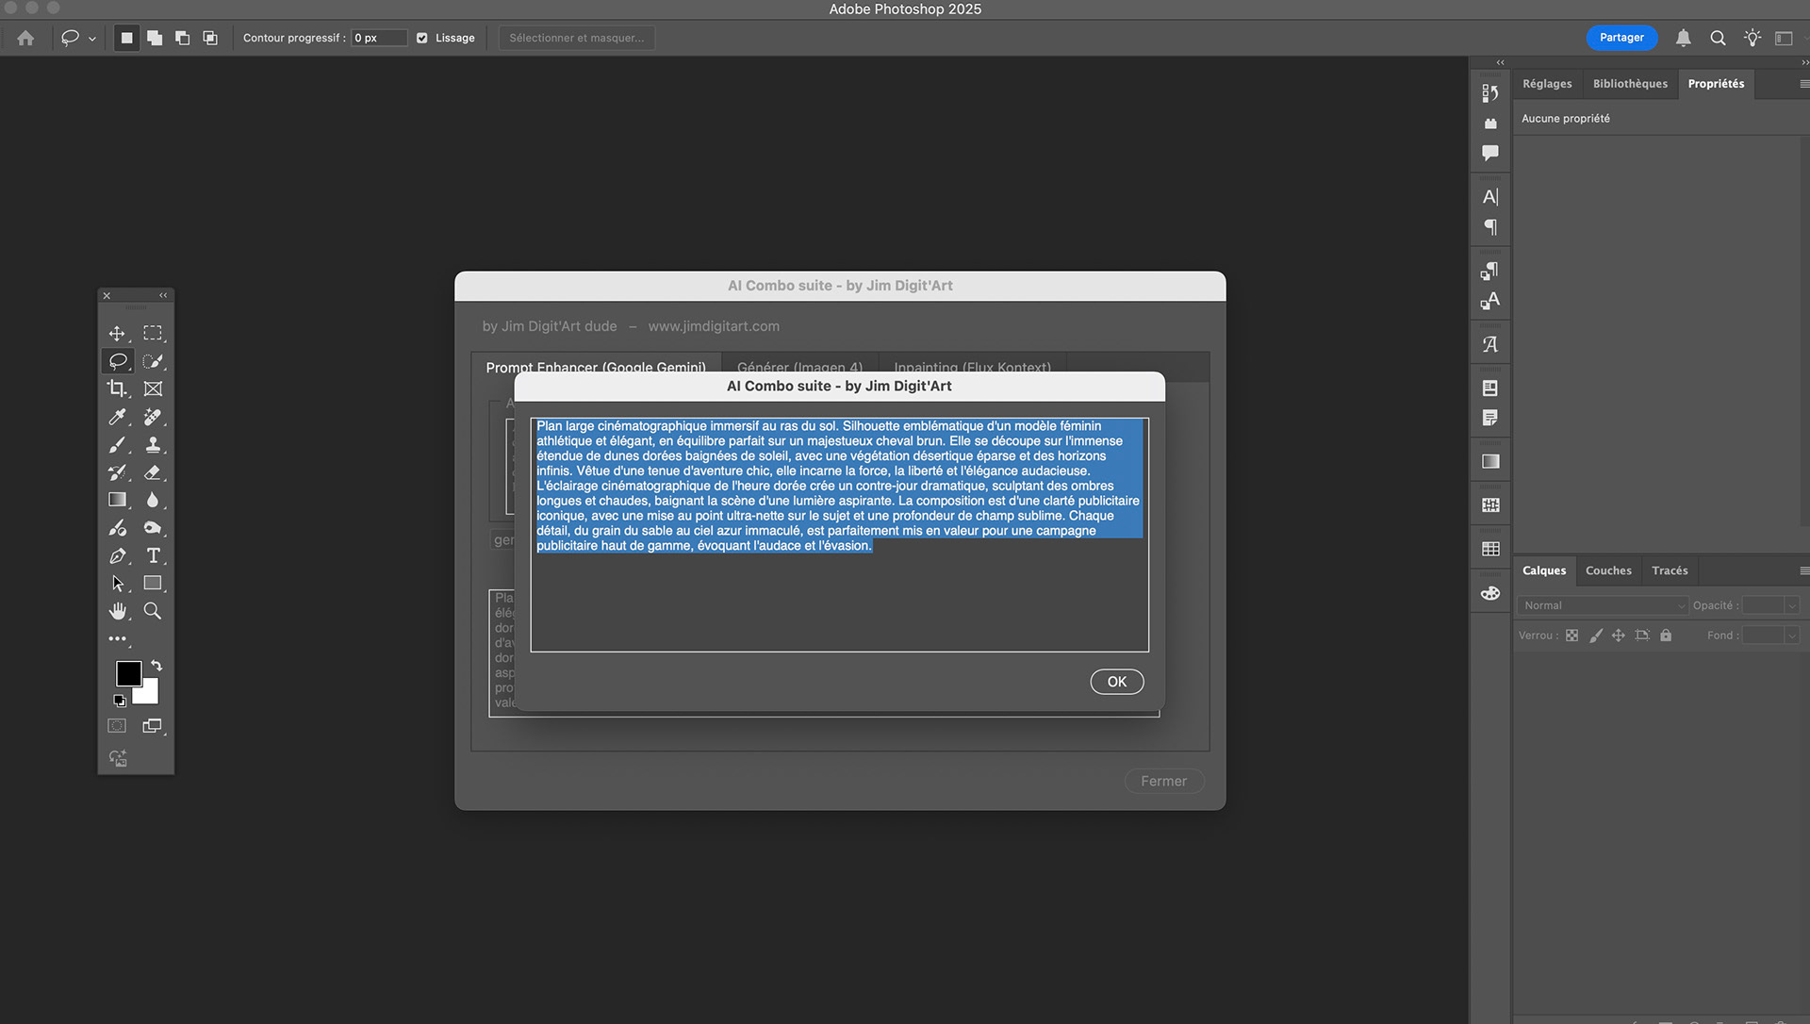
Task: Open the Calques panel options menu
Action: (x=1803, y=570)
